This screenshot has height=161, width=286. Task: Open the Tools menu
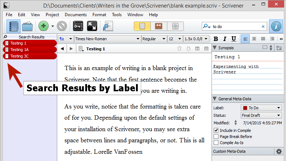click(117, 15)
